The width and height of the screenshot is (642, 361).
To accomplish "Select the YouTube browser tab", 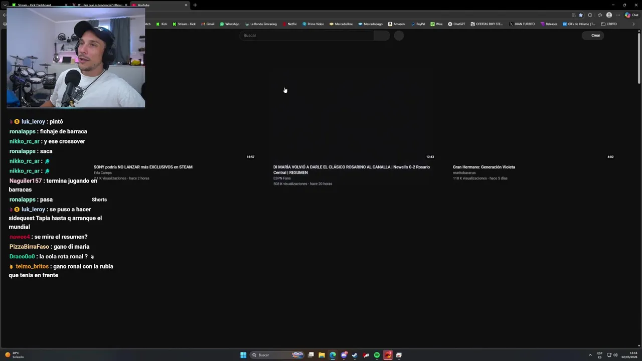I will 159,5.
